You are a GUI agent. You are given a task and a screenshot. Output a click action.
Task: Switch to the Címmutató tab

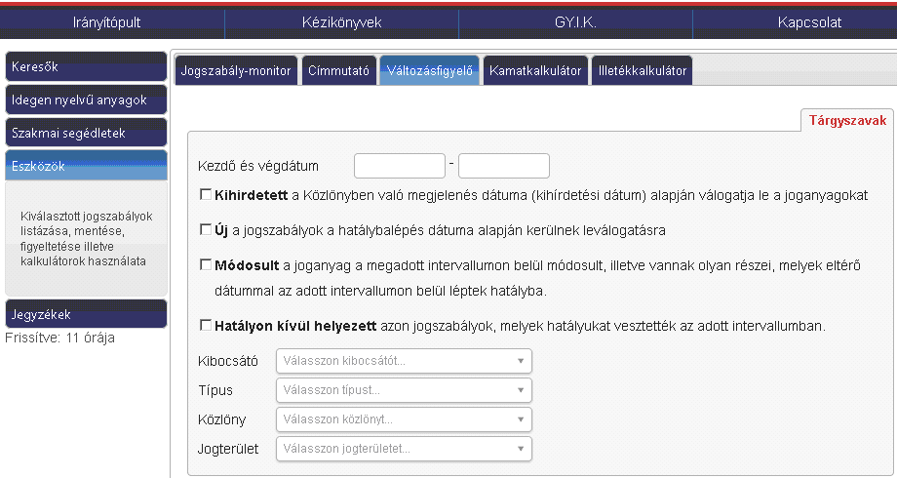tap(338, 70)
